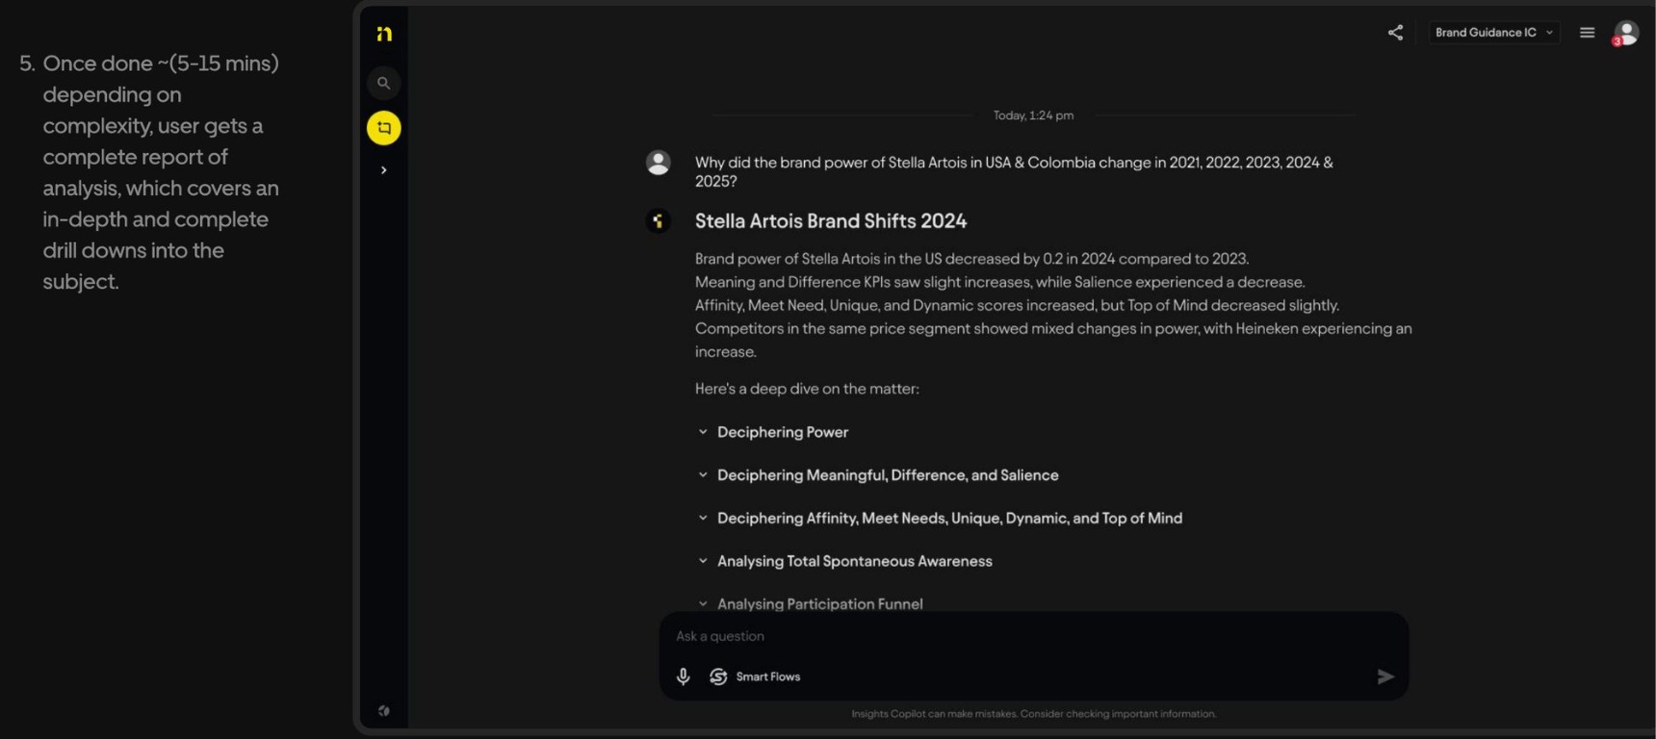Viewport: 1656px width, 739px height.
Task: Expand the Affinity, Meet Needs, Unique section
Action: [x=940, y=518]
